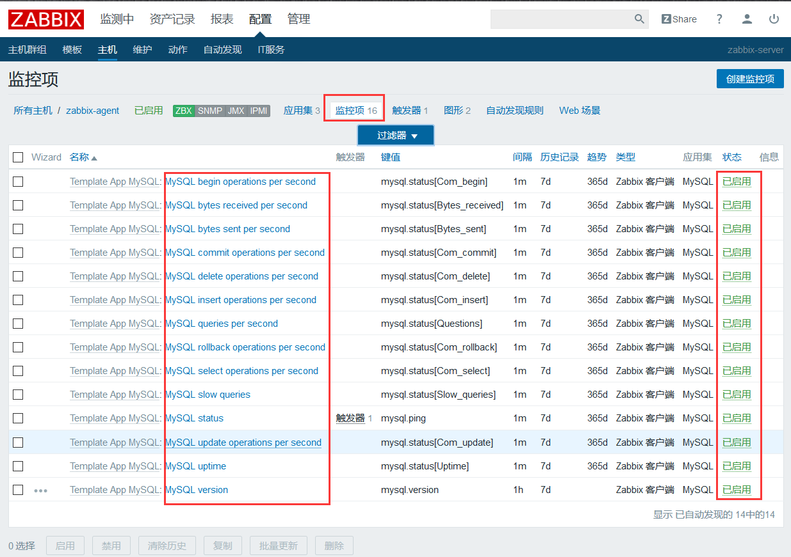The height and width of the screenshot is (557, 791).
Task: Open wizard dots menu for MySQL version
Action: 41,490
